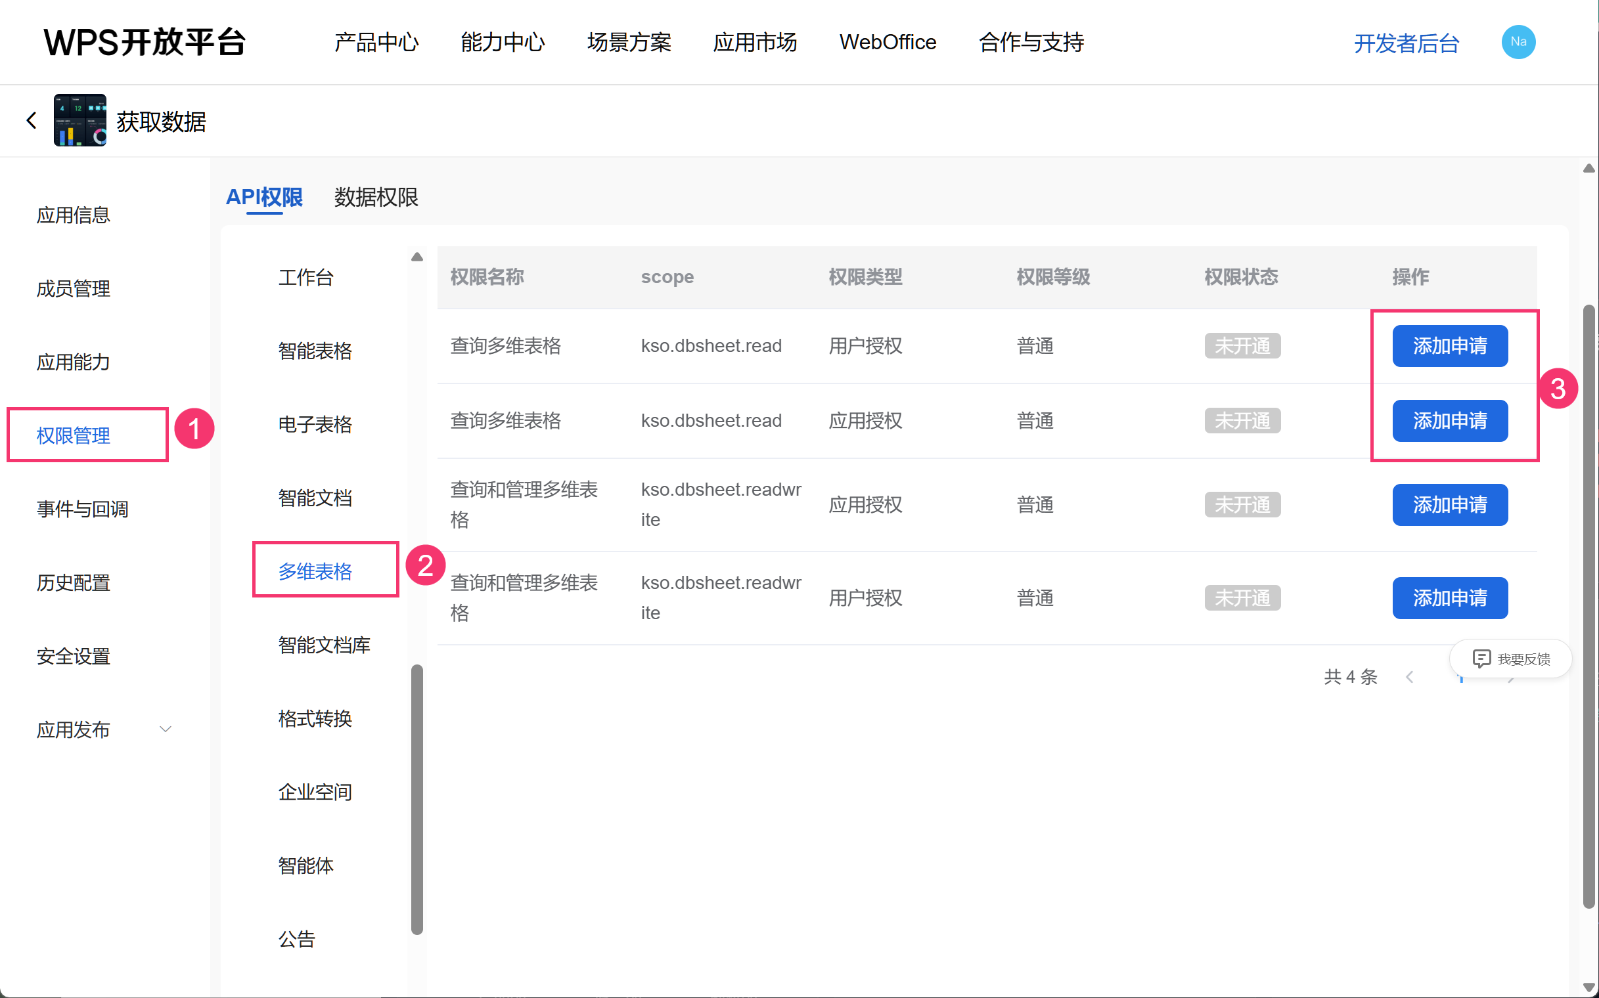Select 多维表格 in the category list

click(315, 571)
